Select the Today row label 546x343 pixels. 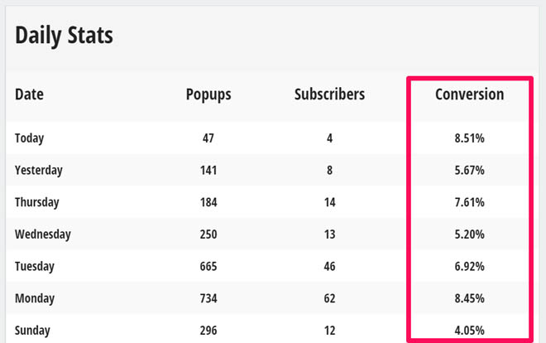(x=29, y=138)
